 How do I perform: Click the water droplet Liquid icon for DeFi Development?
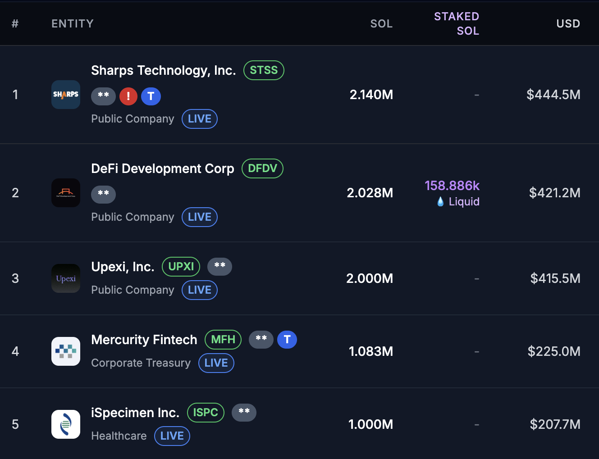[440, 201]
